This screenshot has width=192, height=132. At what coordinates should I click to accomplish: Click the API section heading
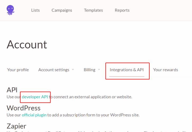(12, 90)
